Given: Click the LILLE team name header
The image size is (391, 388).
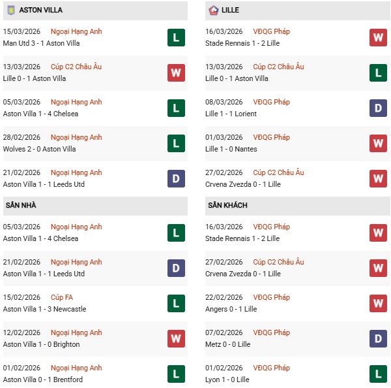Looking at the screenshot, I should 230,10.
